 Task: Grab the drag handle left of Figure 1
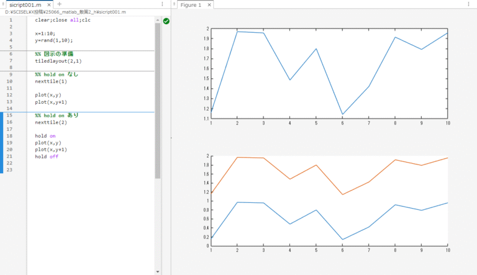coord(175,4)
